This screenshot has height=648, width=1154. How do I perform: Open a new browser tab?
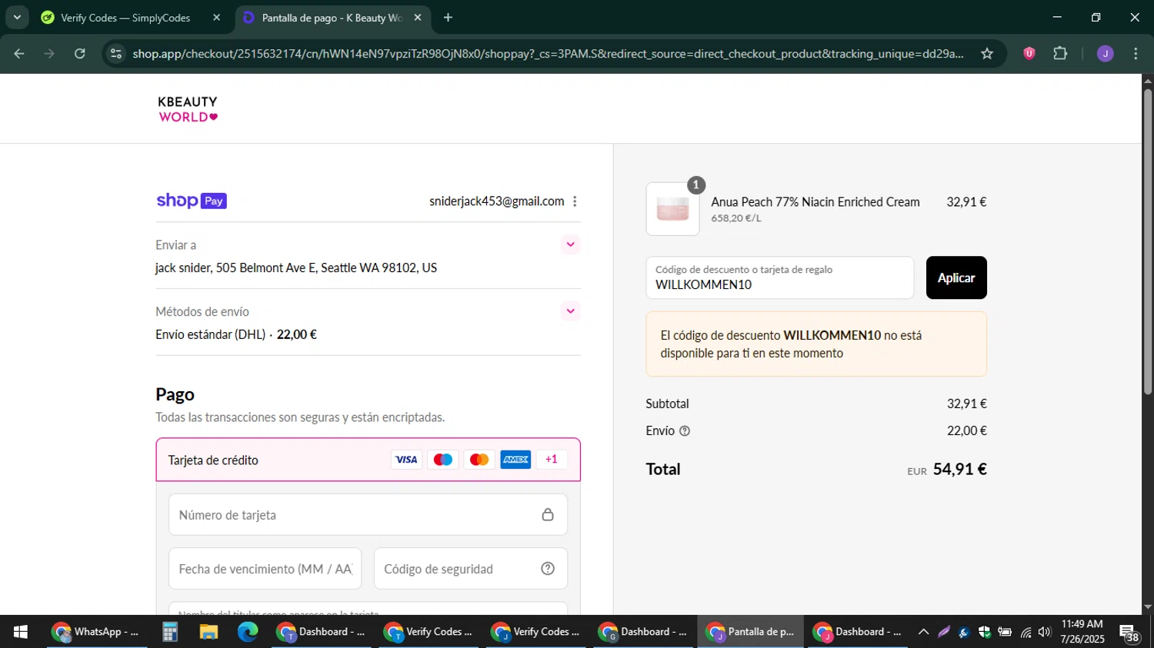448,18
